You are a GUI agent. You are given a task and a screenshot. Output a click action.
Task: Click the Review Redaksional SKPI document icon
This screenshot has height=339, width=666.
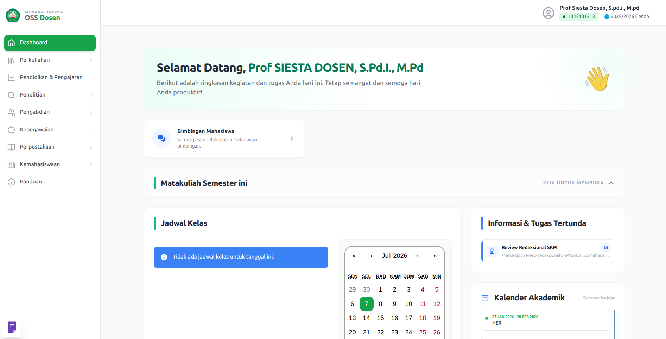click(492, 251)
